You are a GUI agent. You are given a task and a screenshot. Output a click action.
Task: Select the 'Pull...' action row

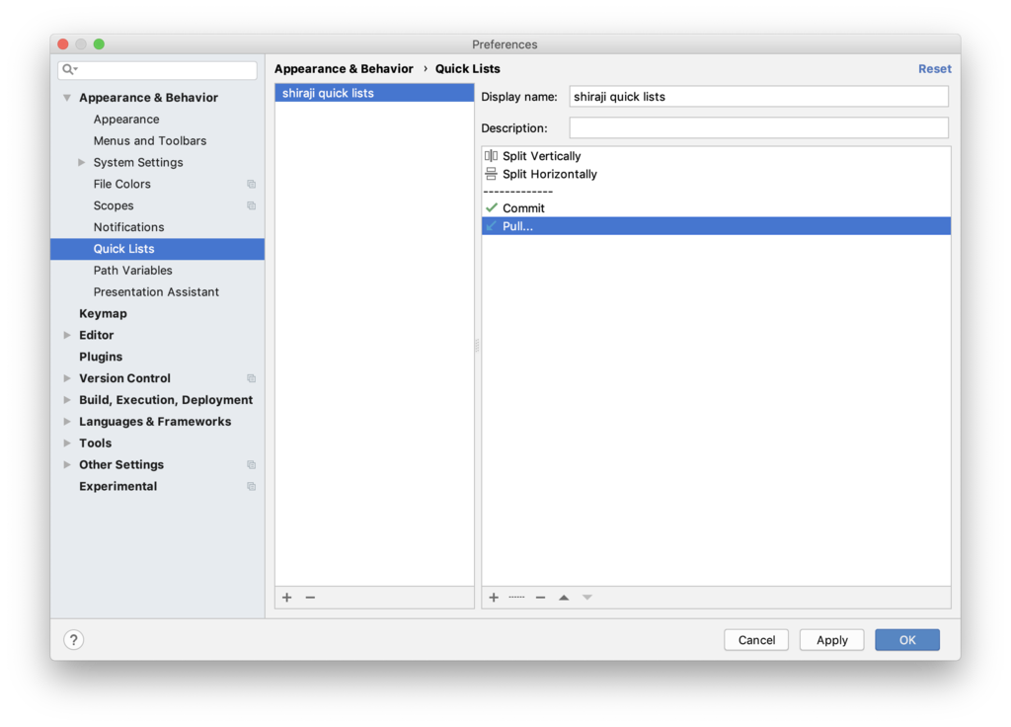pos(717,226)
